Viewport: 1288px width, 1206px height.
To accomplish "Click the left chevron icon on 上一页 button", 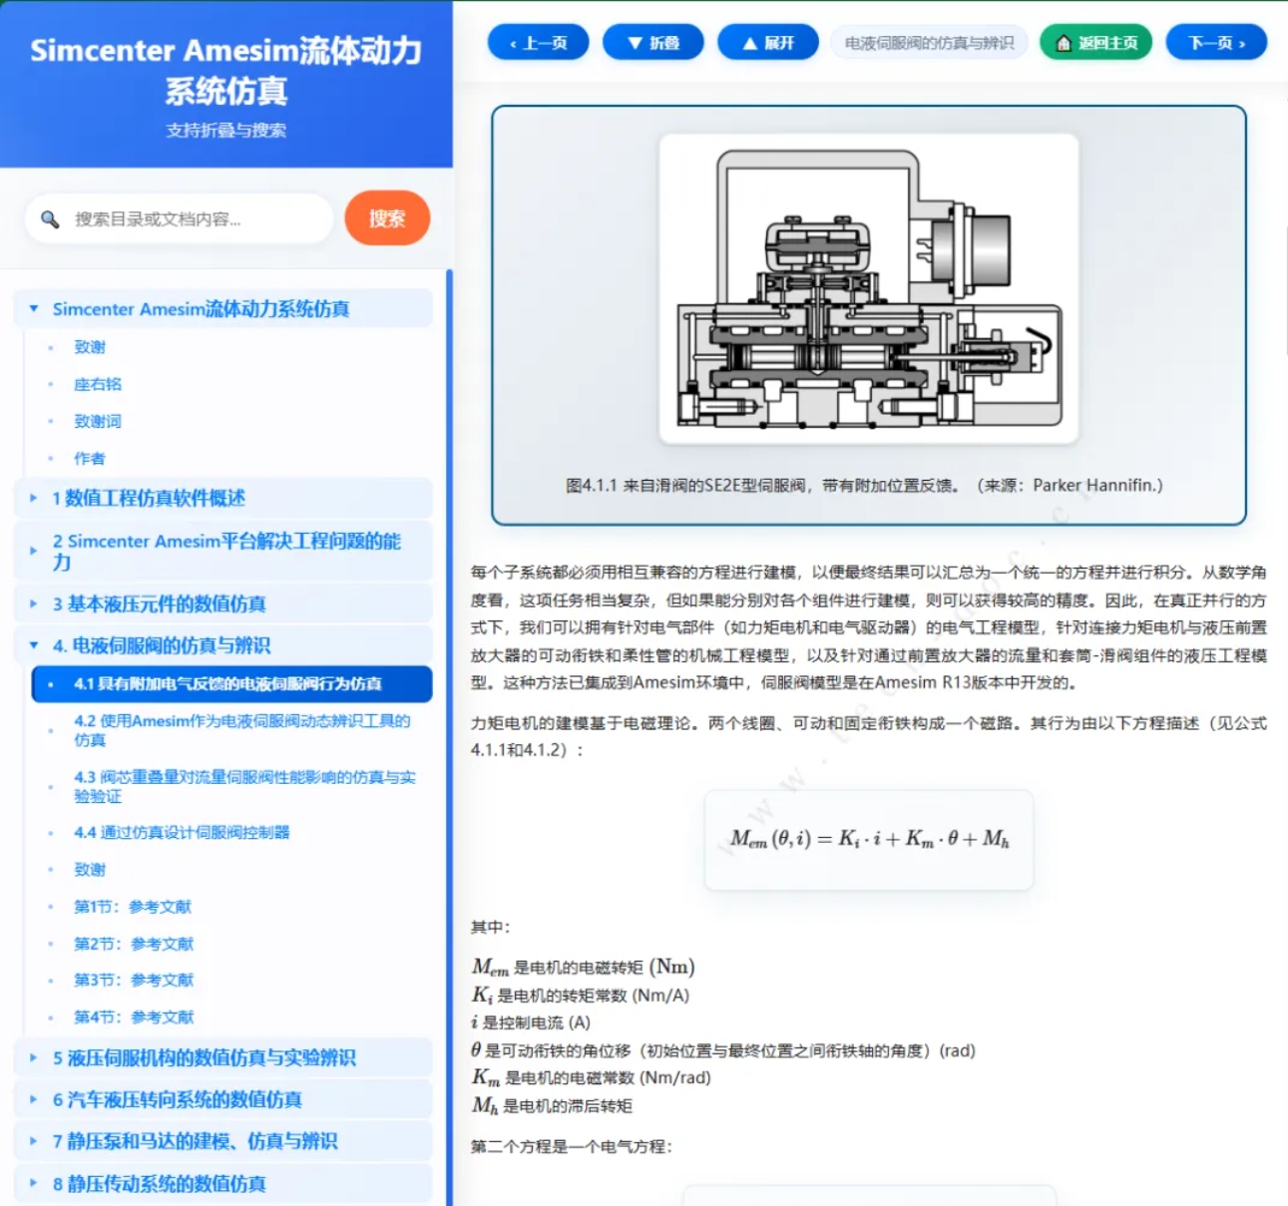I will tap(511, 42).
